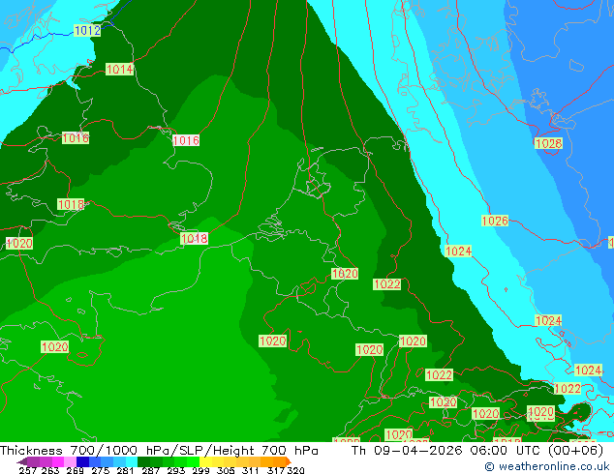Viewport: 614px width, 474px height.
Task: Click the legend value 317
Action: pyautogui.click(x=276, y=470)
